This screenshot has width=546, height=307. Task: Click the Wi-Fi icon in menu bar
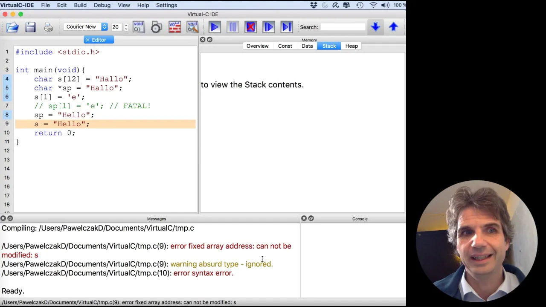click(374, 5)
